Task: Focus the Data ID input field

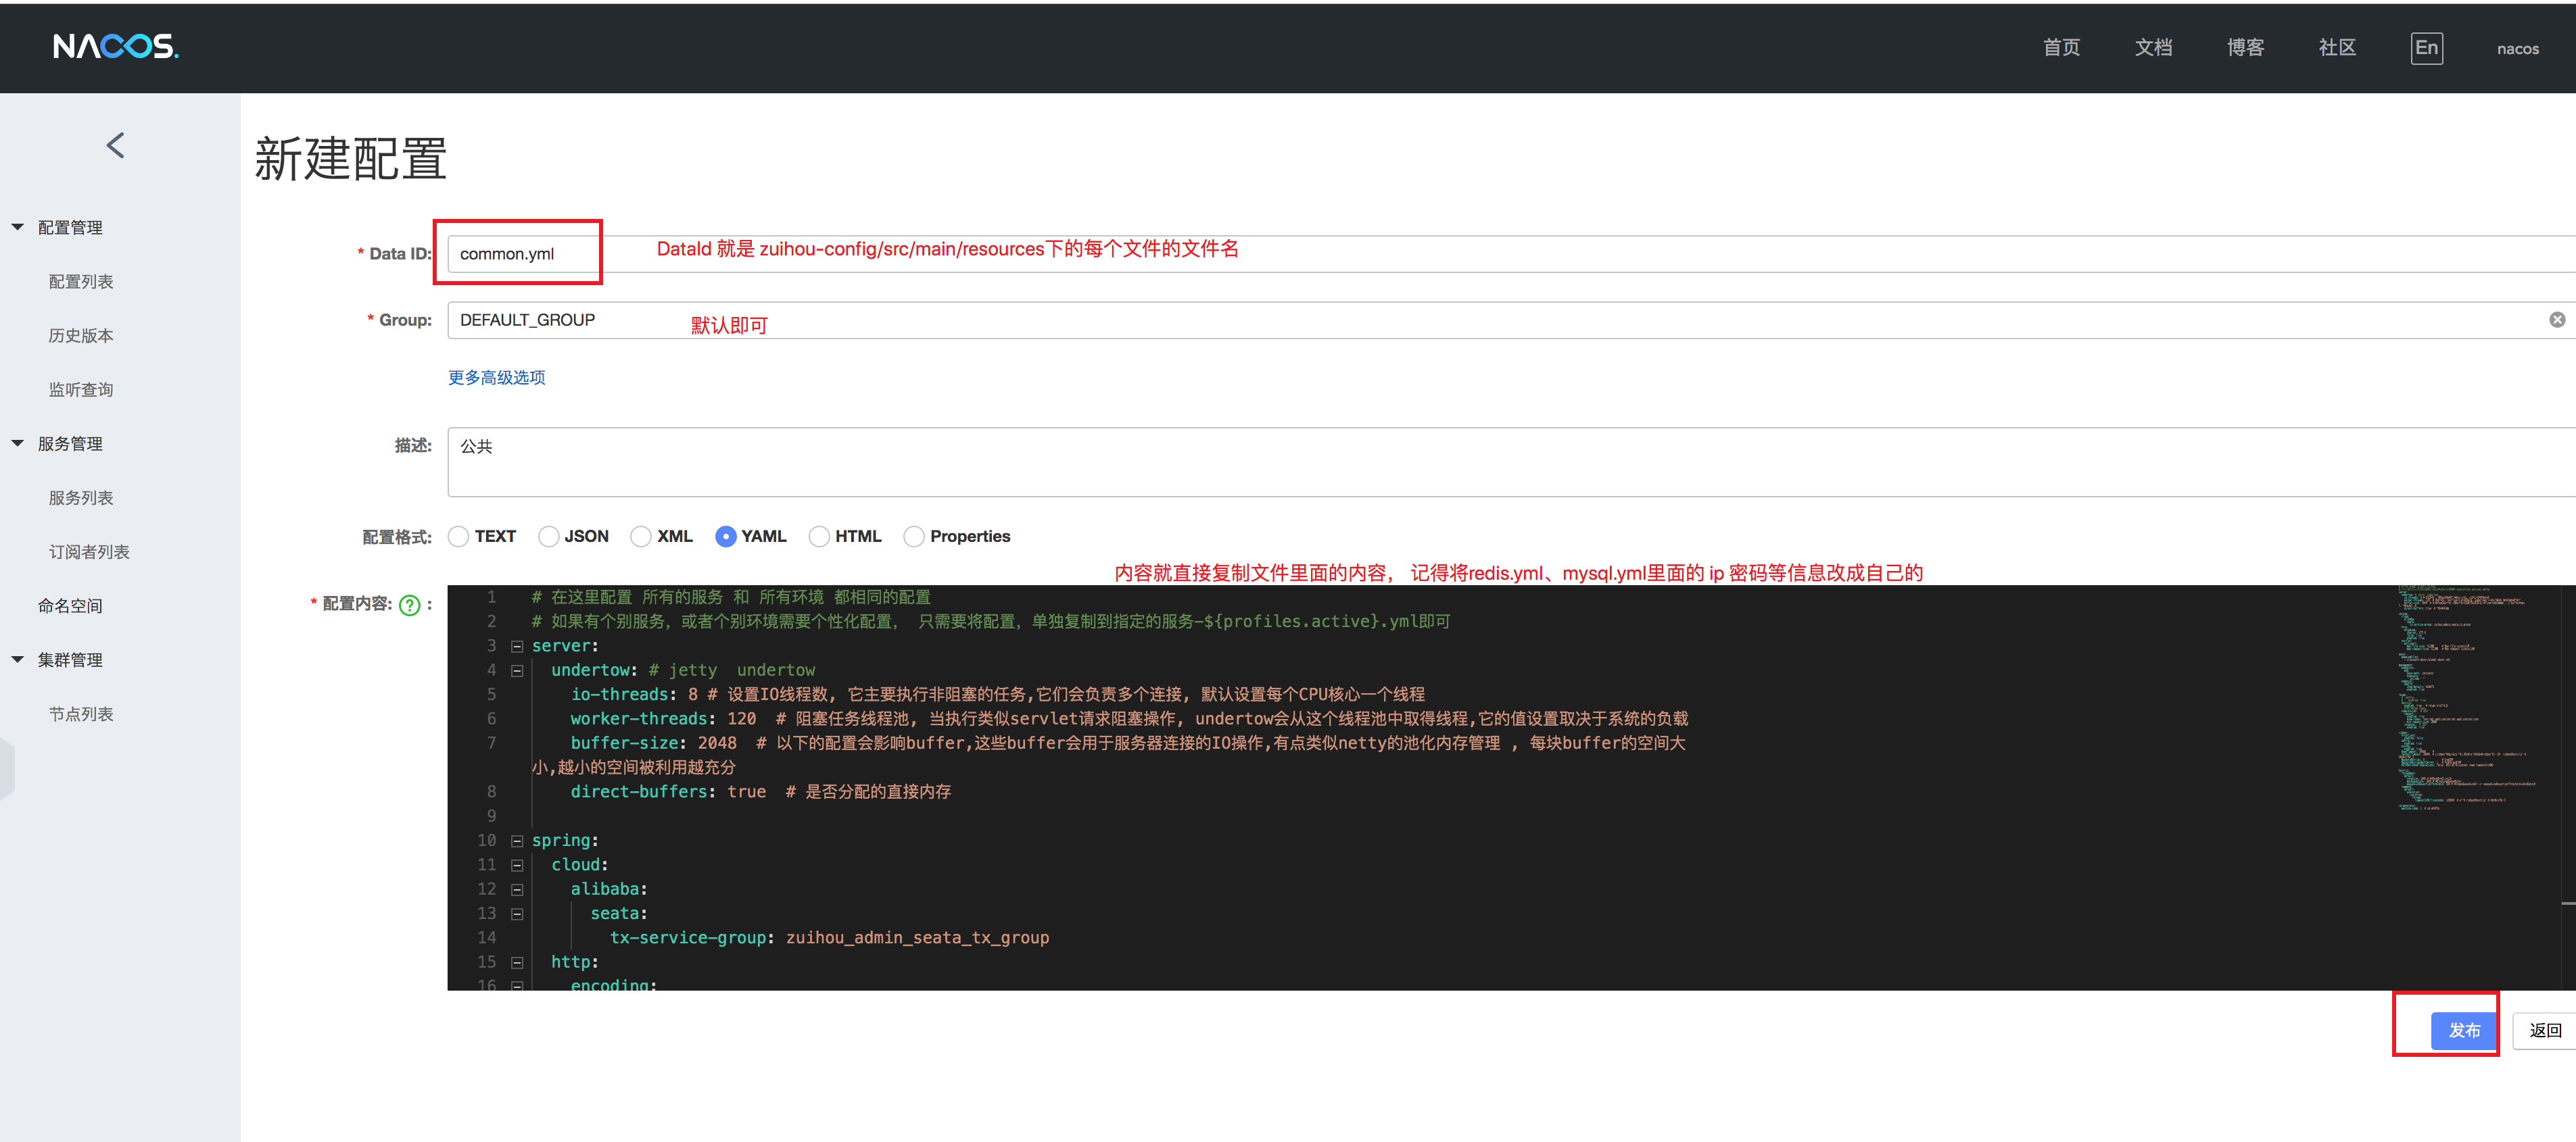Action: (1511, 254)
